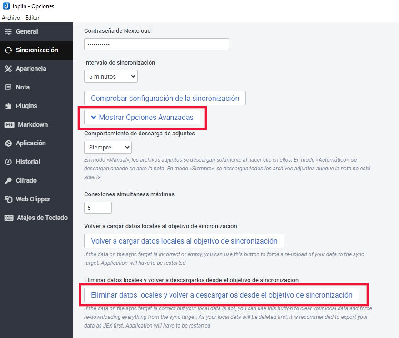Open the Siempre attachment download dropdown
The width and height of the screenshot is (399, 338).
tap(108, 147)
